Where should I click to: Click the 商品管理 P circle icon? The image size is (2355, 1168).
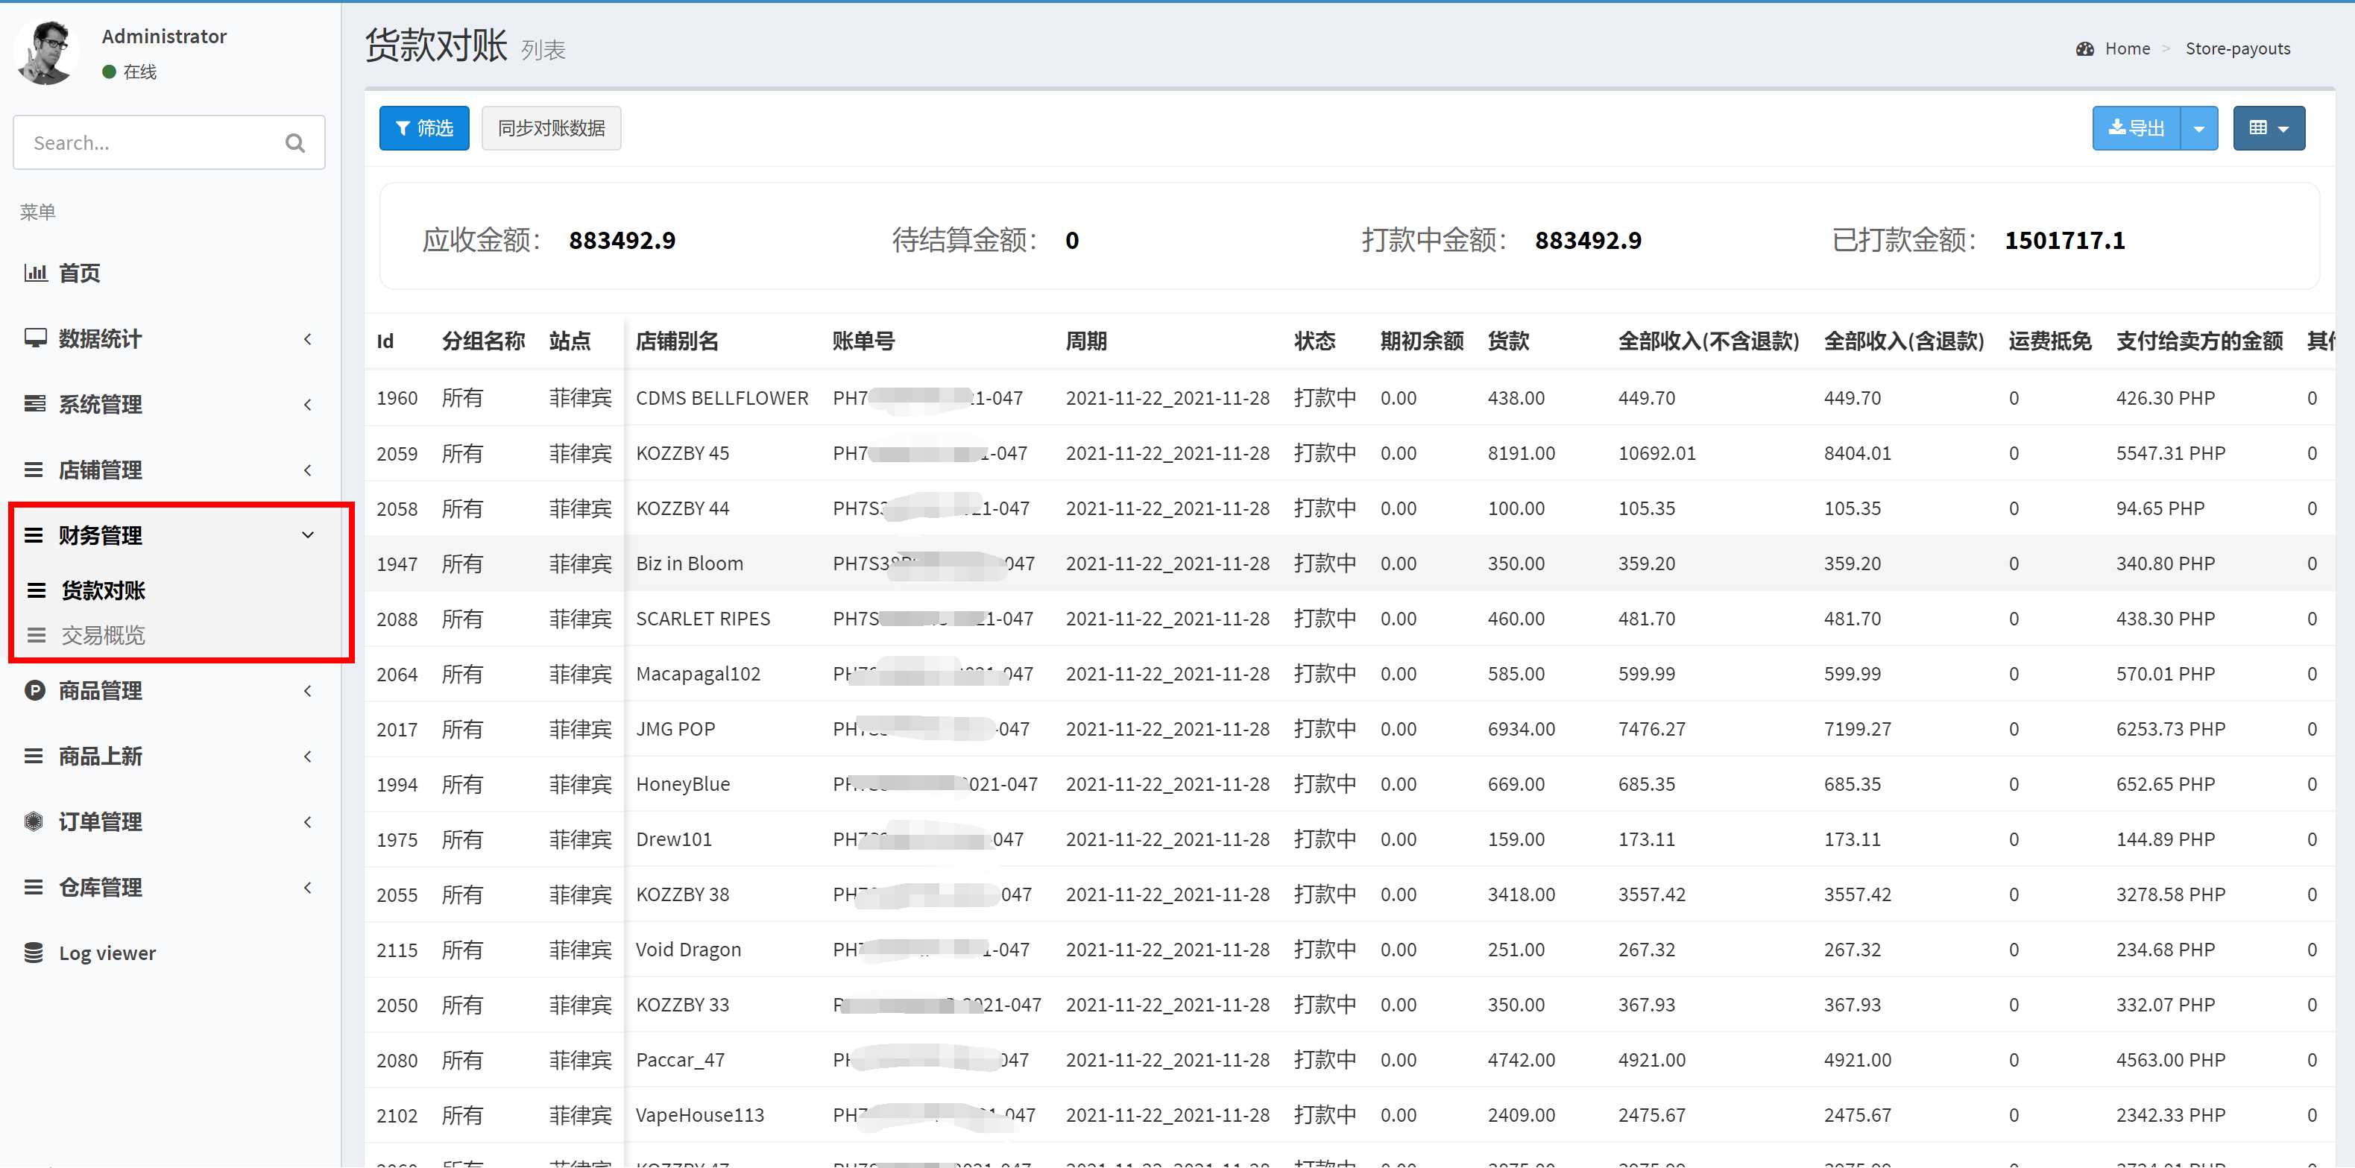click(35, 691)
